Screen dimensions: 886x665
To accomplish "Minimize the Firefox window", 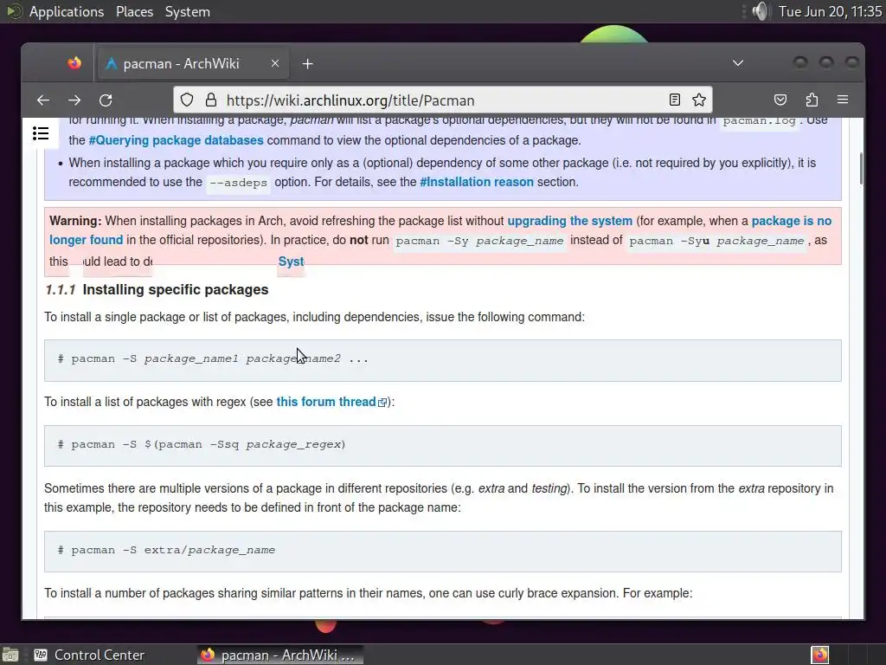I will click(x=800, y=62).
